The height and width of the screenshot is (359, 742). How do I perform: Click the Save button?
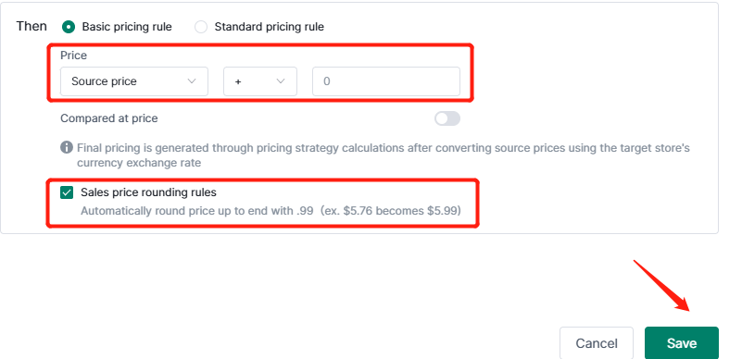(682, 343)
